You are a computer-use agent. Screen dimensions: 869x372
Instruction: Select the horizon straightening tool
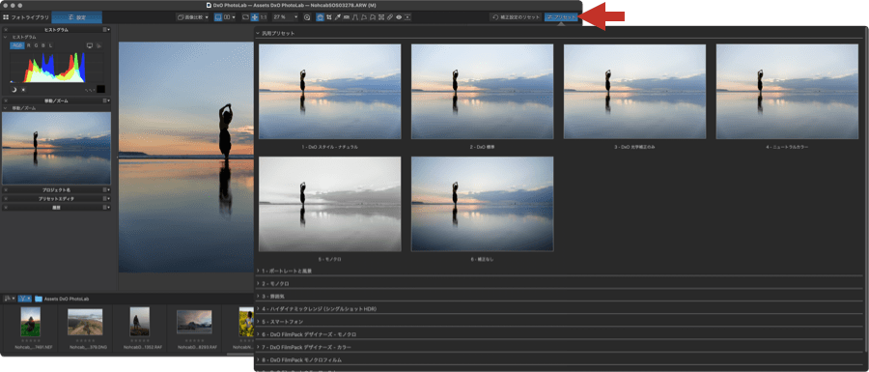346,17
